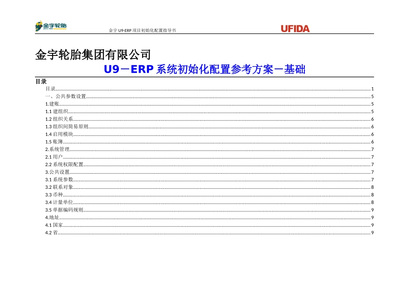Image resolution: width=409 pixels, height=289 pixels.
Task: Open '2.2 系统权限配置' in the contents
Action: pos(210,164)
